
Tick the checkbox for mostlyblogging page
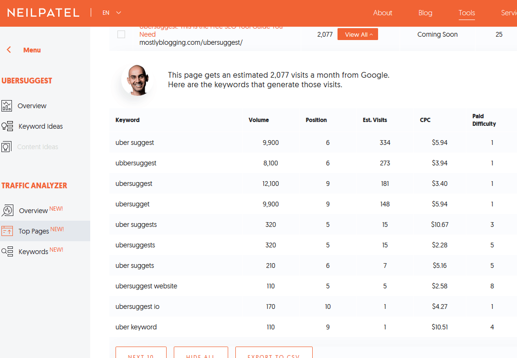pyautogui.click(x=121, y=34)
